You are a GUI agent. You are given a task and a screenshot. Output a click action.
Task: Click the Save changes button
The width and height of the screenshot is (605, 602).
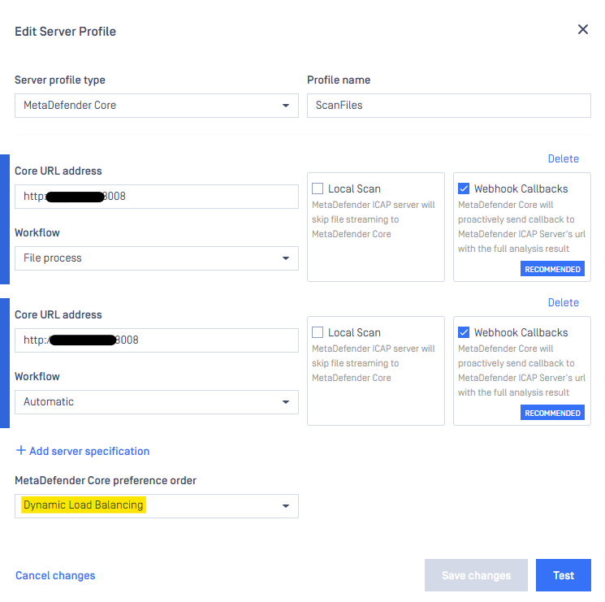[x=476, y=575]
